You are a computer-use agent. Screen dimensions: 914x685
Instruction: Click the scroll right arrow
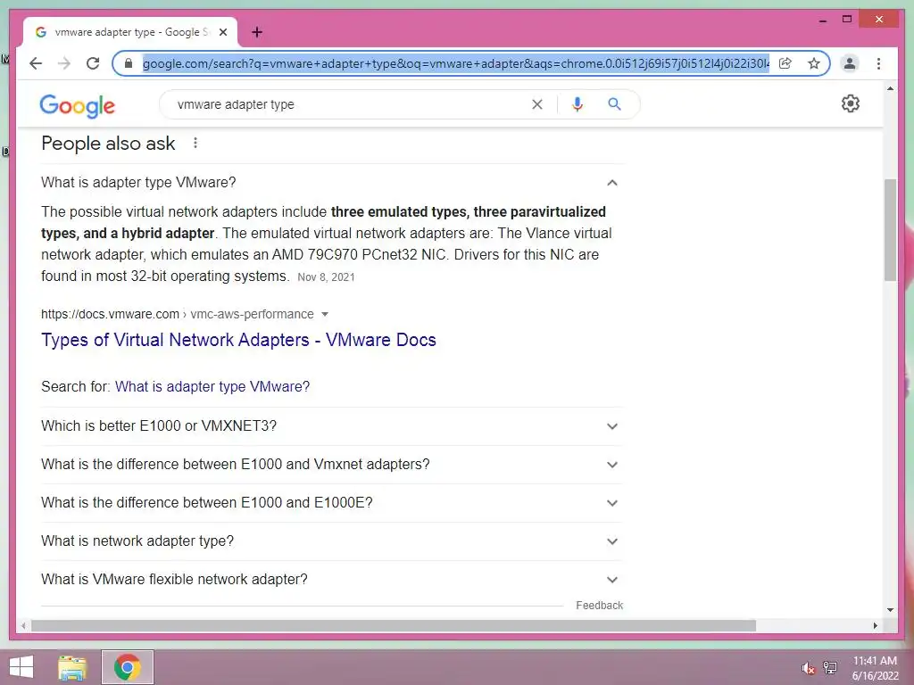[875, 625]
